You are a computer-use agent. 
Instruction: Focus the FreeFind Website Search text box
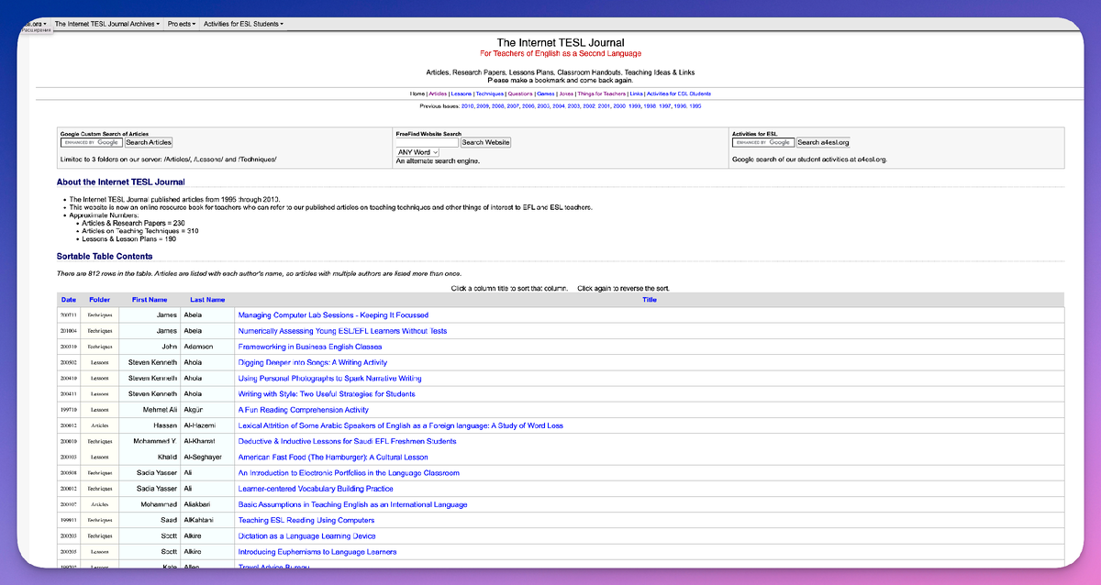coord(427,142)
